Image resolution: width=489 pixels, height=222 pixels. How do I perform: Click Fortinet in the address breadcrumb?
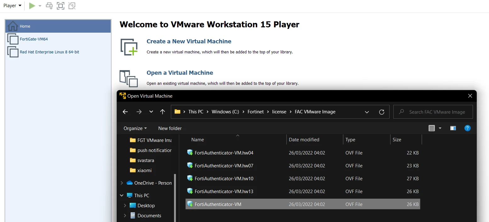point(256,112)
